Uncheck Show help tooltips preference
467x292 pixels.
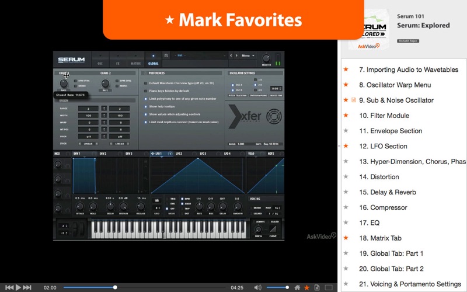pos(145,106)
